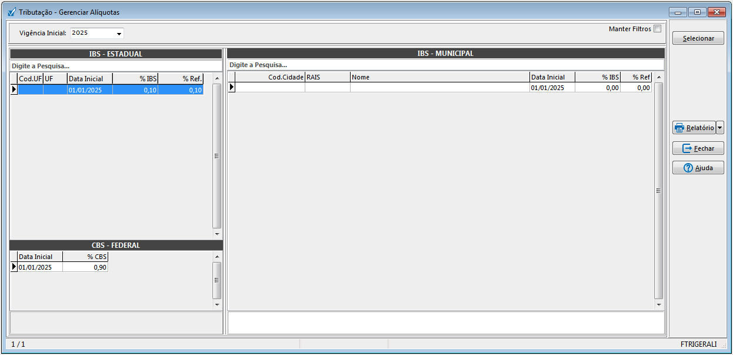
Task: Select the 01/01/2025 row in Estadual grid
Action: (89, 90)
